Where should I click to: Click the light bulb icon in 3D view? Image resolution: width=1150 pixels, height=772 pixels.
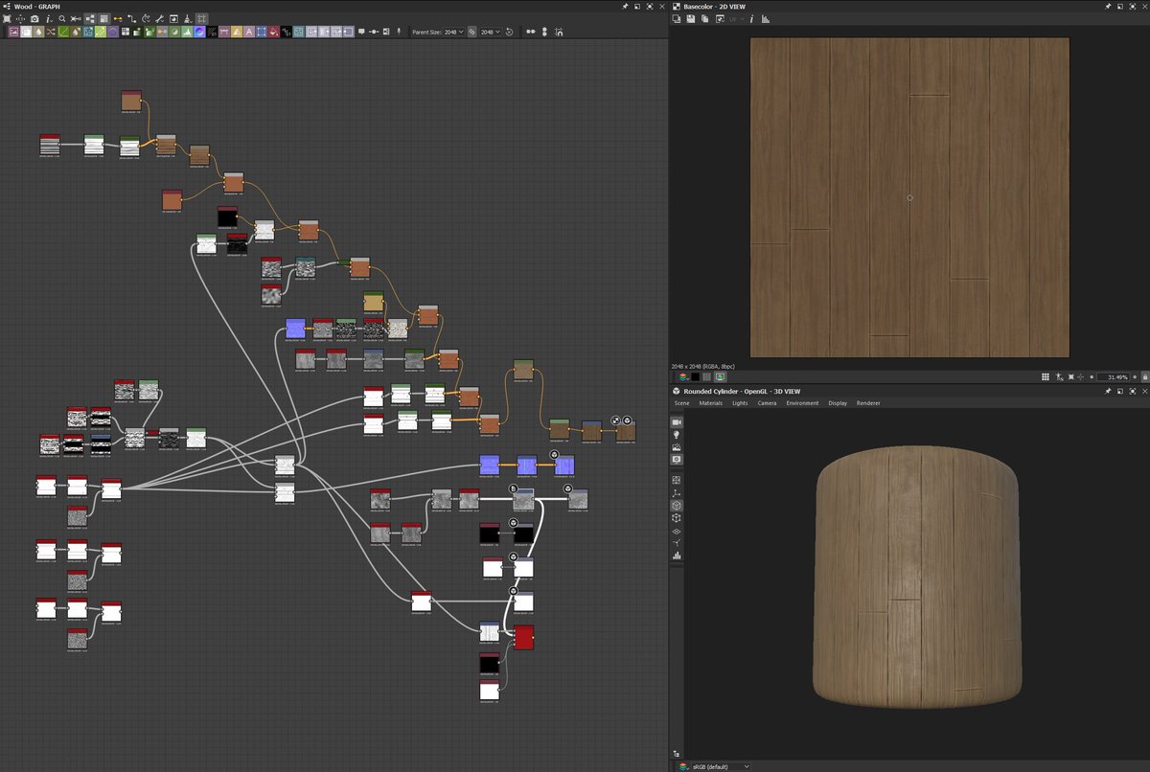pyautogui.click(x=677, y=435)
